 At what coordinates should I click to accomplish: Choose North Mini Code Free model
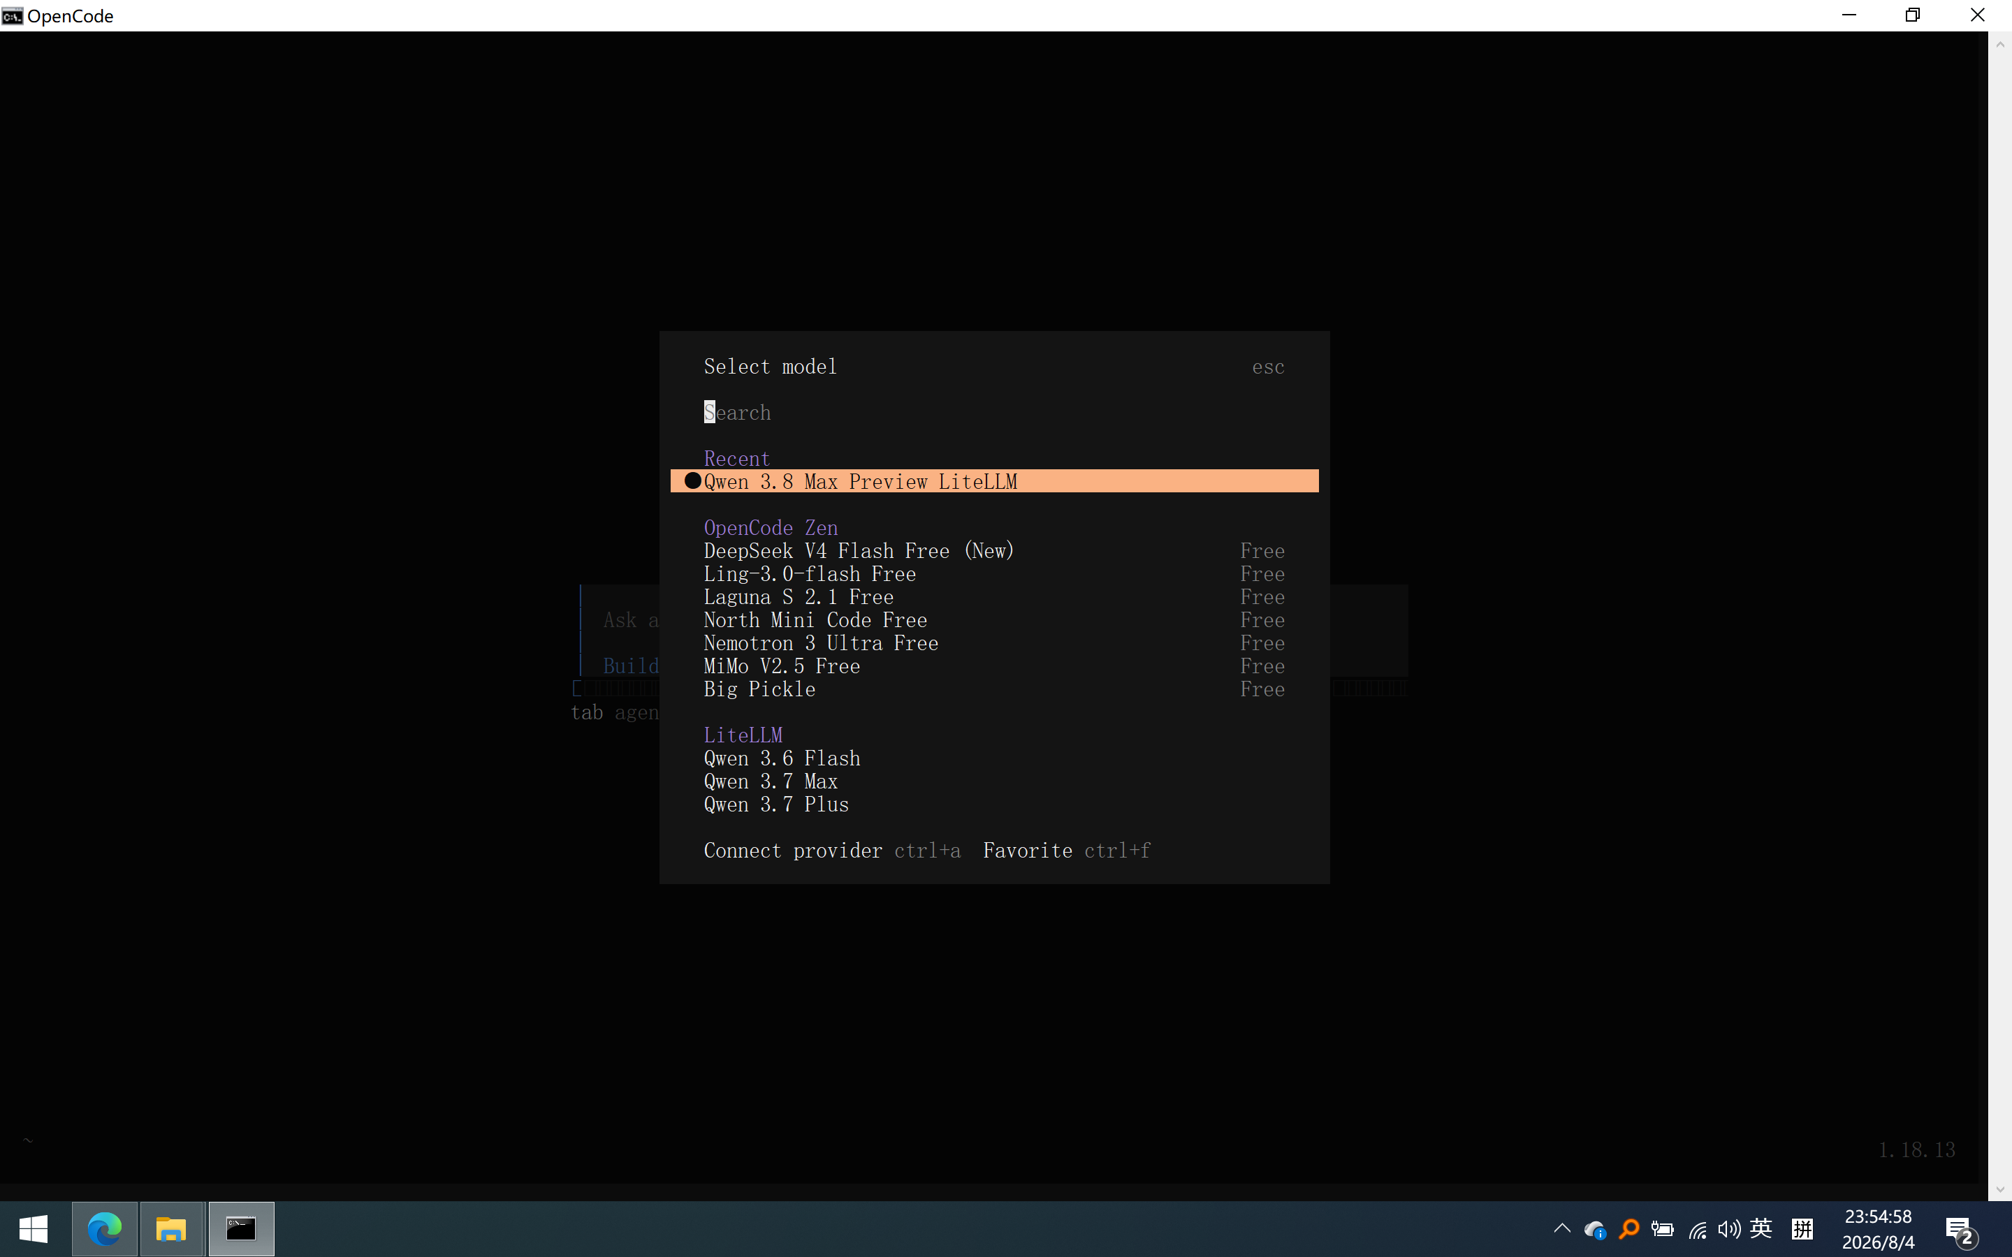click(994, 620)
